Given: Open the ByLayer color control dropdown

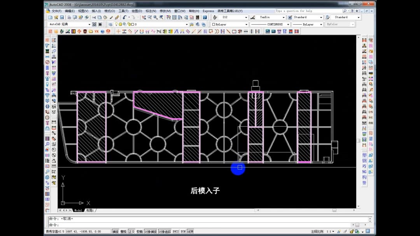Looking at the screenshot, I should [x=247, y=24].
